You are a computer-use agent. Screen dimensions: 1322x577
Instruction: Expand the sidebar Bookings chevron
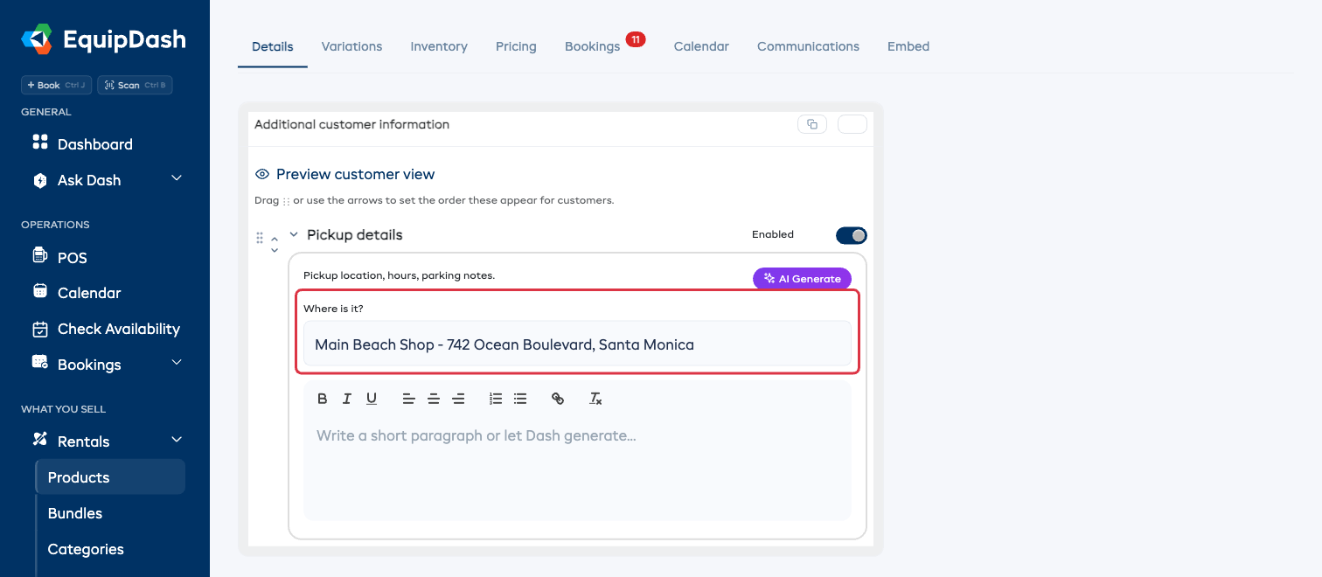click(x=176, y=363)
